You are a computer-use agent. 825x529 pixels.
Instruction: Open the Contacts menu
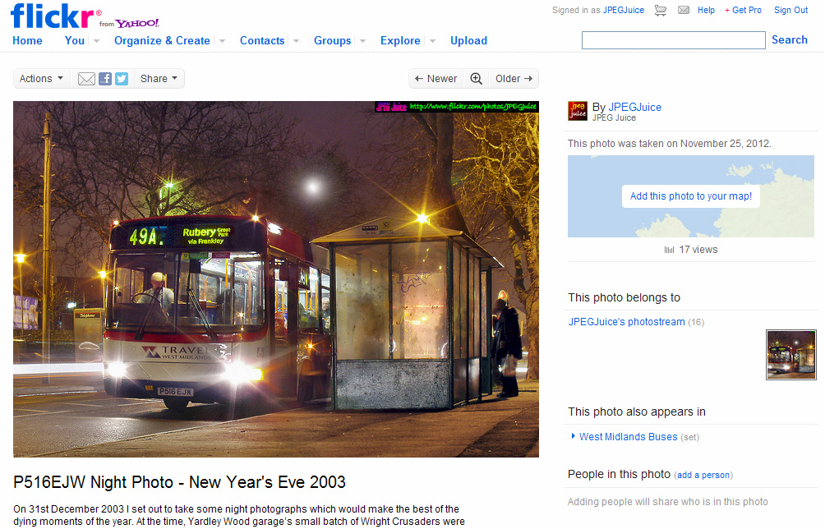(262, 40)
